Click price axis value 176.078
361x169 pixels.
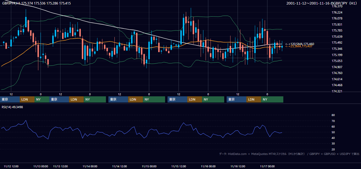[x=337, y=18]
